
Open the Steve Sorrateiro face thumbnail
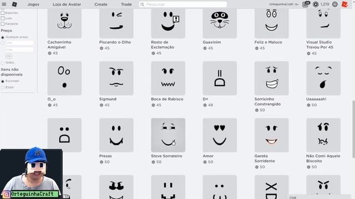[x=168, y=135]
